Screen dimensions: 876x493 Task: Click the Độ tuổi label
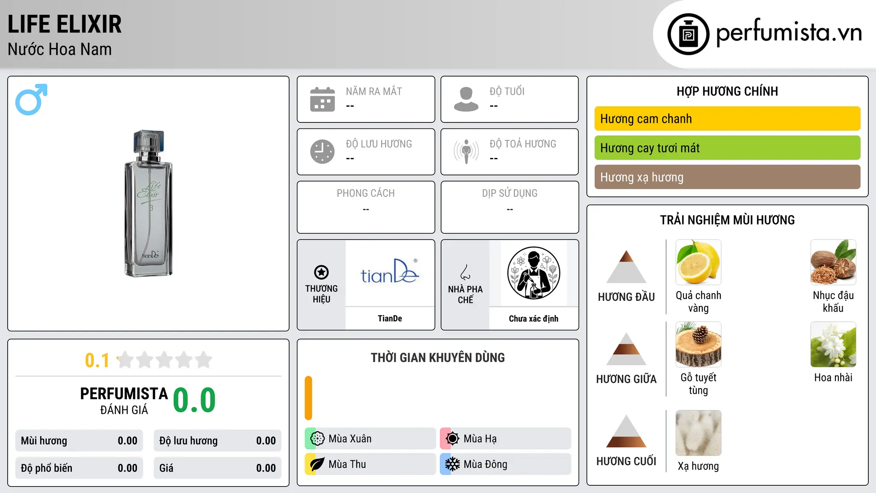[x=507, y=91]
